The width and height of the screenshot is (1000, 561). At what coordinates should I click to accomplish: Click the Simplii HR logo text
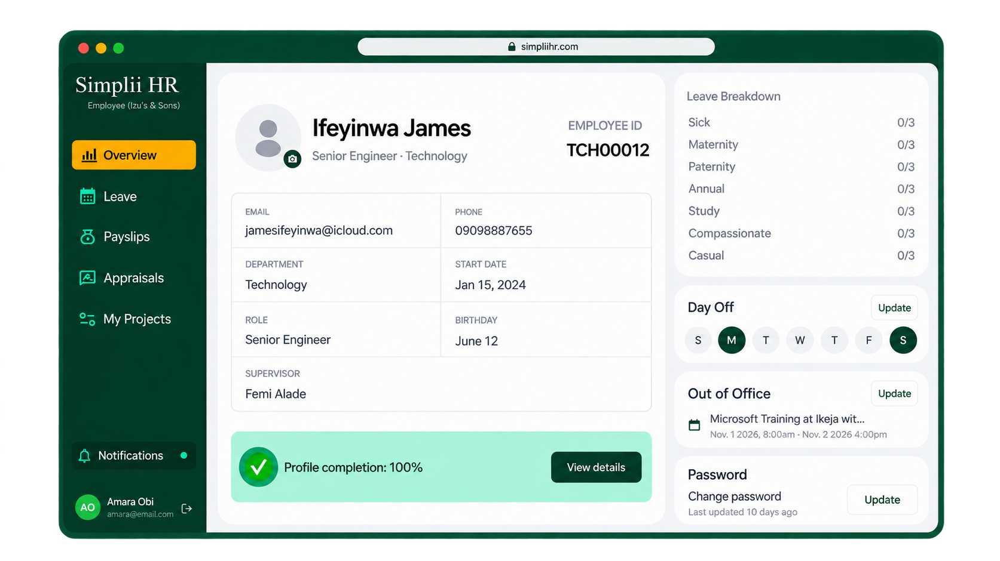[127, 85]
